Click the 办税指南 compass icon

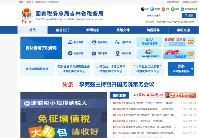70,53
